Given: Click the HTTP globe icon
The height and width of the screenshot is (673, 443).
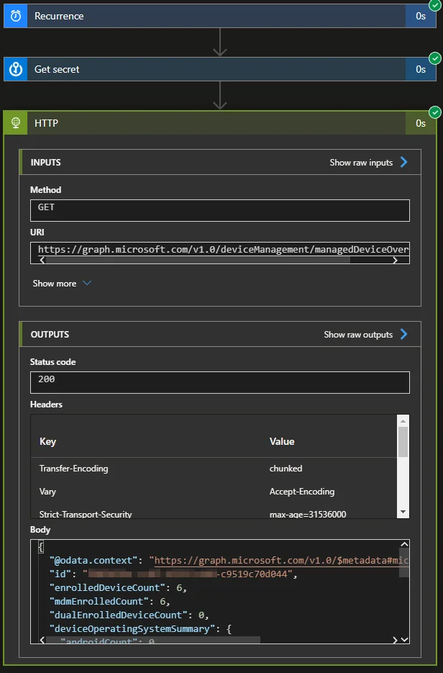Looking at the screenshot, I should coord(16,123).
